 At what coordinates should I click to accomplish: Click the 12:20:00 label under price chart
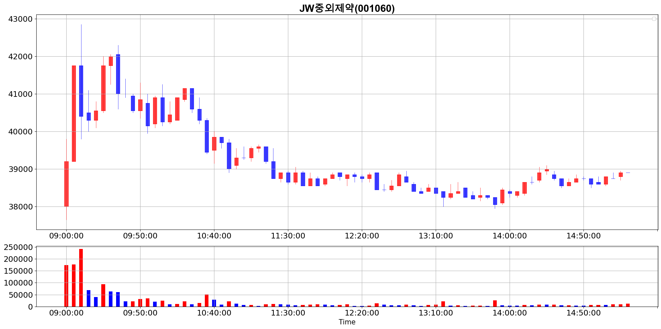click(362, 236)
